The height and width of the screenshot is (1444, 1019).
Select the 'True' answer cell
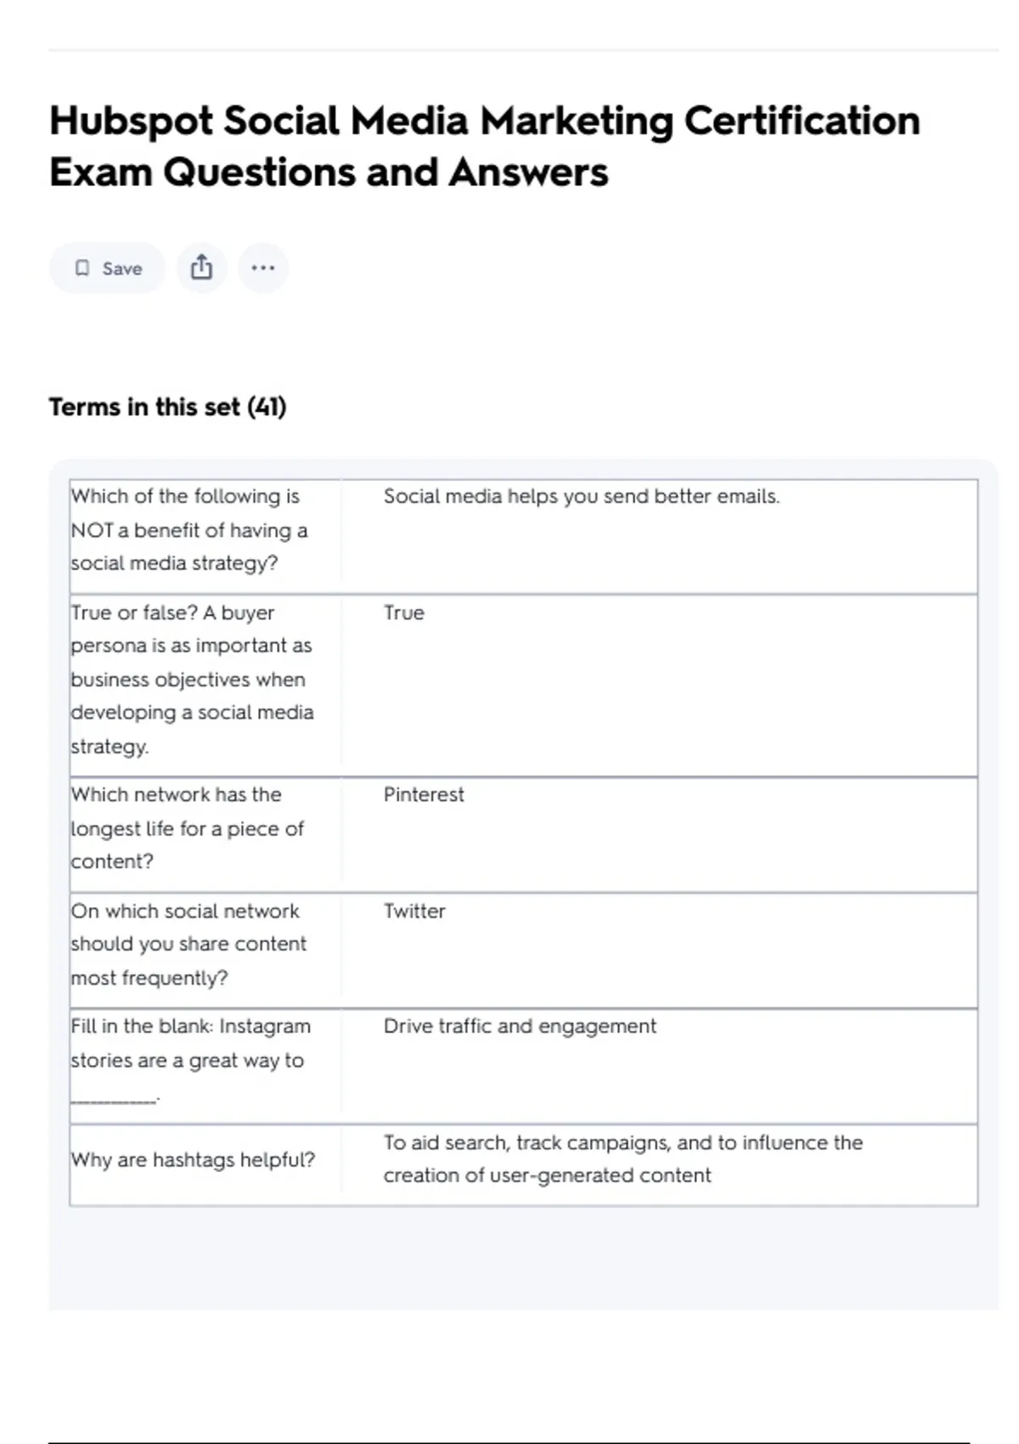click(404, 613)
